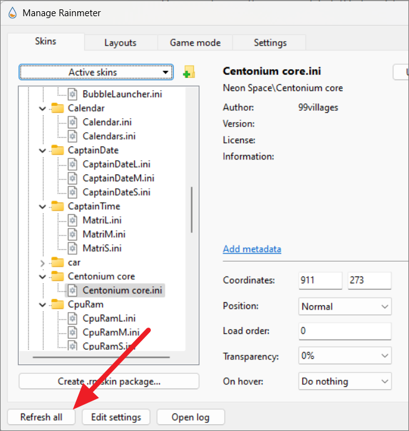Open the Game mode tab
Image resolution: width=409 pixels, height=431 pixels.
(x=195, y=42)
